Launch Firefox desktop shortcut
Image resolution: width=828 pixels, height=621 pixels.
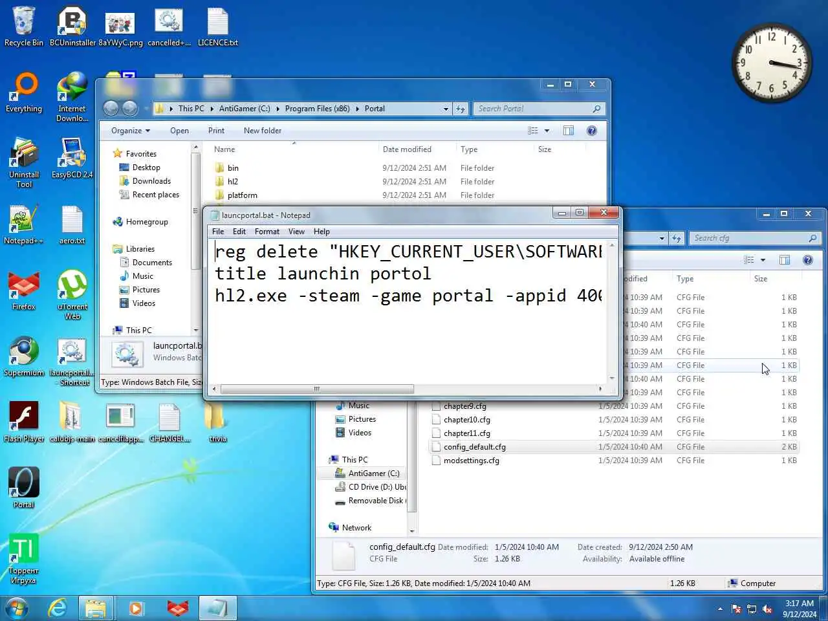coord(24,290)
